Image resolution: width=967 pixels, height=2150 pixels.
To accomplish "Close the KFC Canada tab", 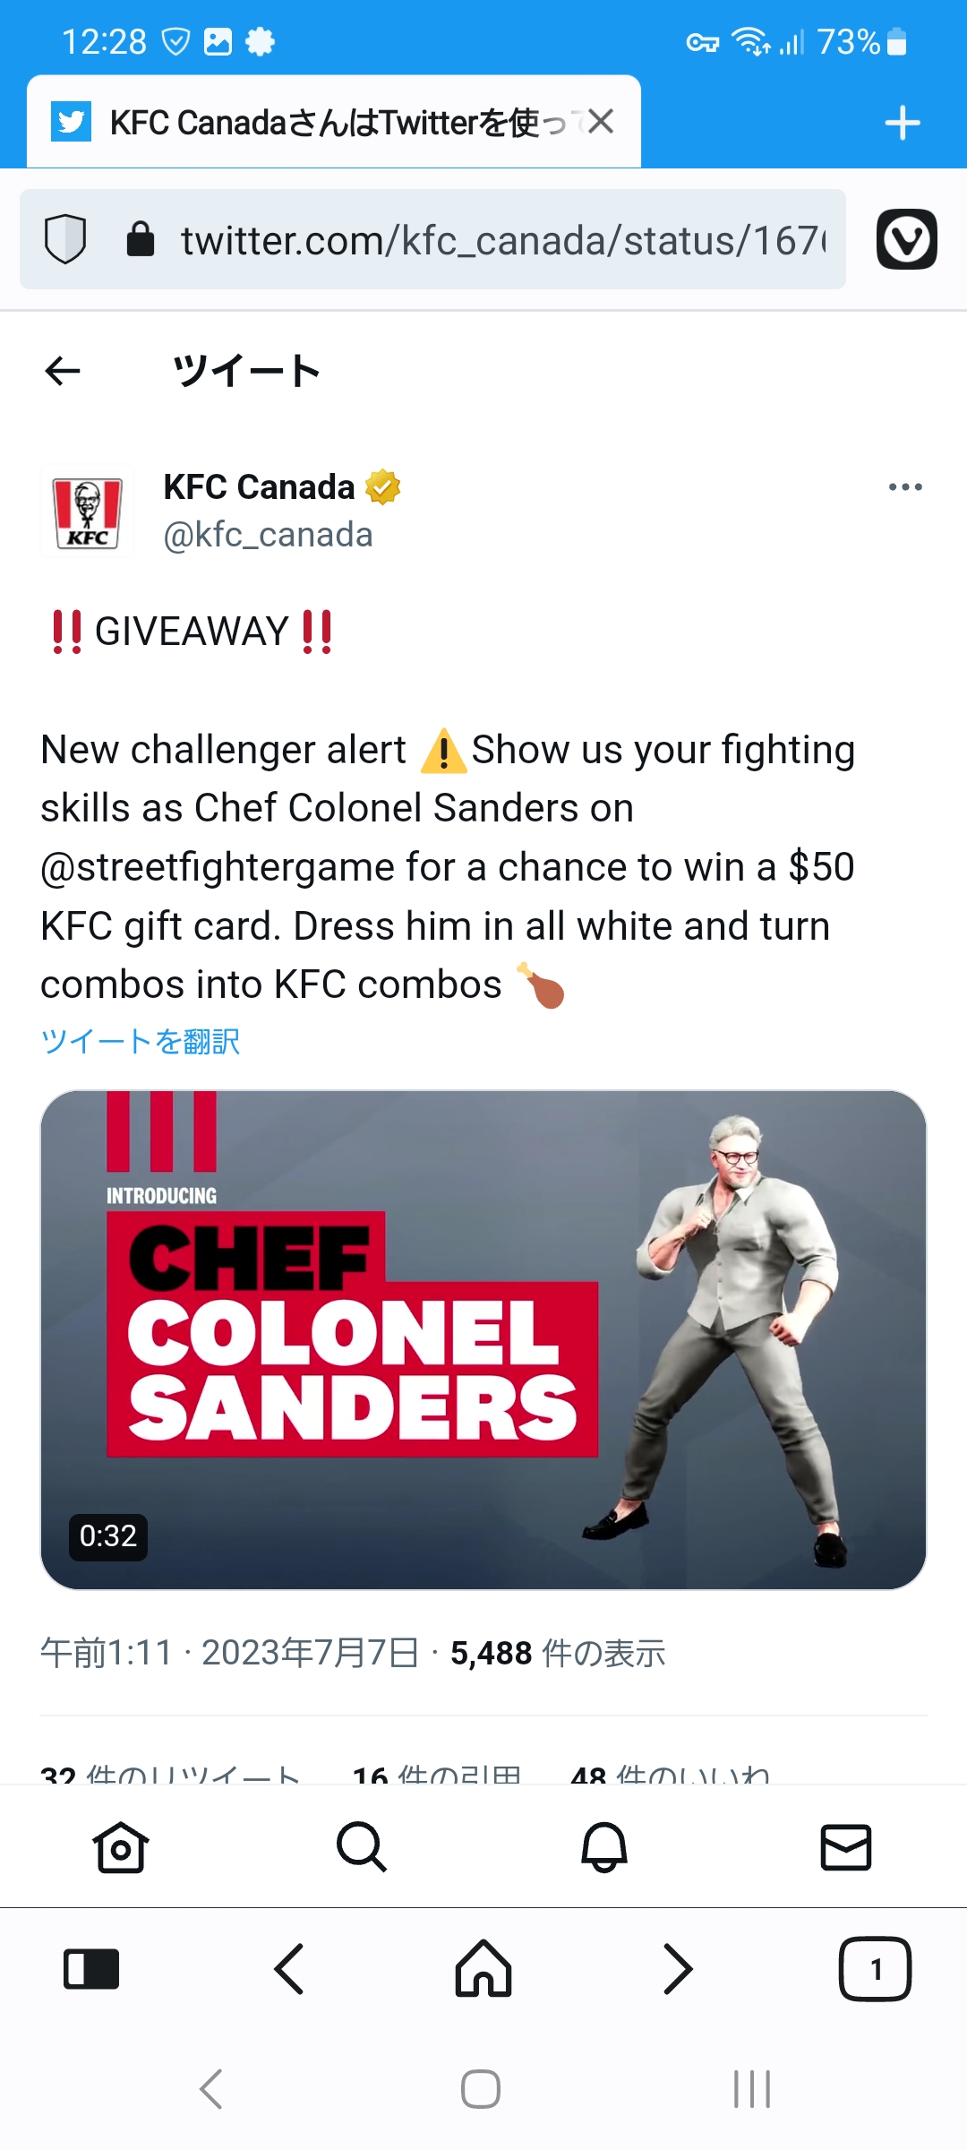I will pos(601,121).
